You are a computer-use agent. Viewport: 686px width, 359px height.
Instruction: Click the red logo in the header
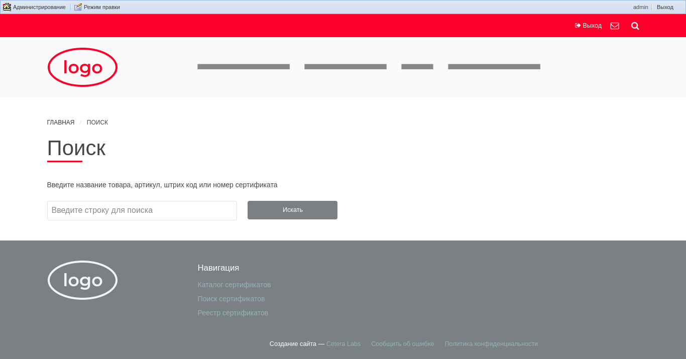click(82, 67)
